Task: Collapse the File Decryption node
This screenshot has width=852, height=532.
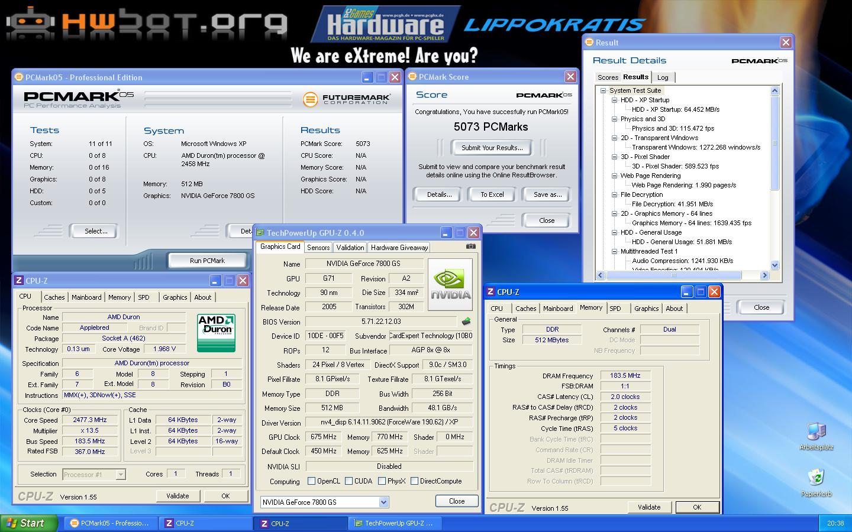Action: pos(614,194)
